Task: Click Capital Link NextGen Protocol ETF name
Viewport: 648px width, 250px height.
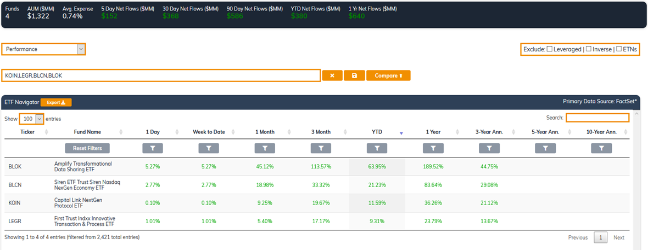Action: [78, 202]
